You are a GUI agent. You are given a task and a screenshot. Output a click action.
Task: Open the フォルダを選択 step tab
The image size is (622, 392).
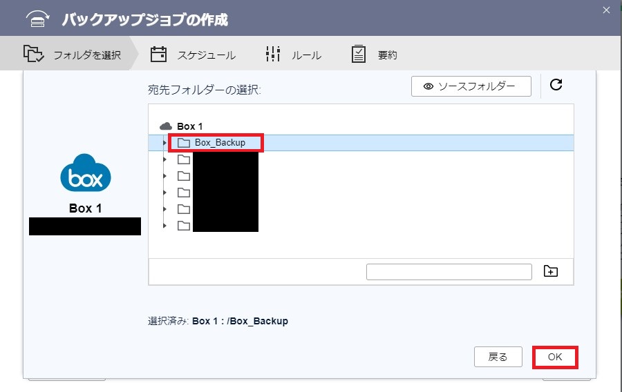(69, 53)
